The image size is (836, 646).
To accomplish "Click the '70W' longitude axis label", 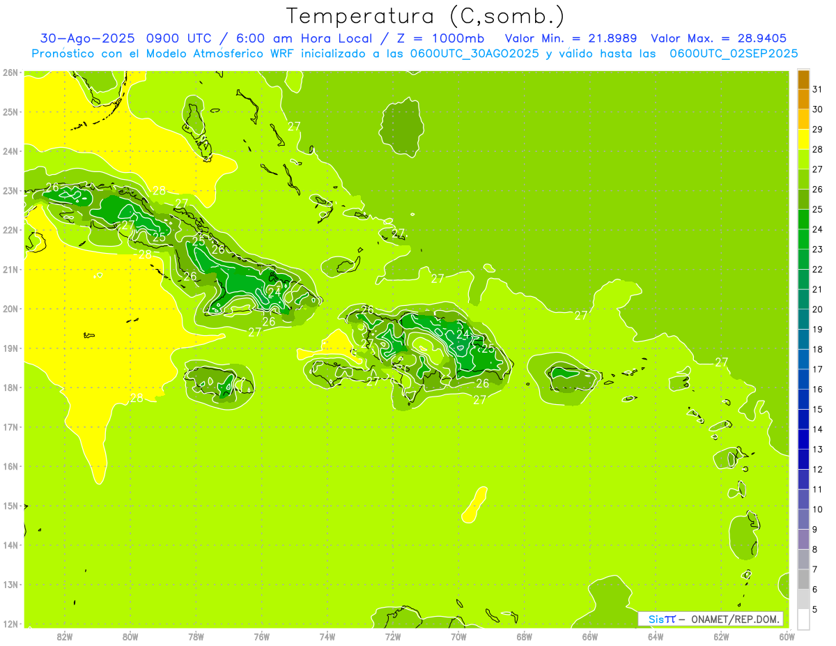I will (x=458, y=636).
